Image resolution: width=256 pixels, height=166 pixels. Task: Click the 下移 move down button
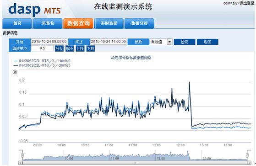tap(91, 48)
